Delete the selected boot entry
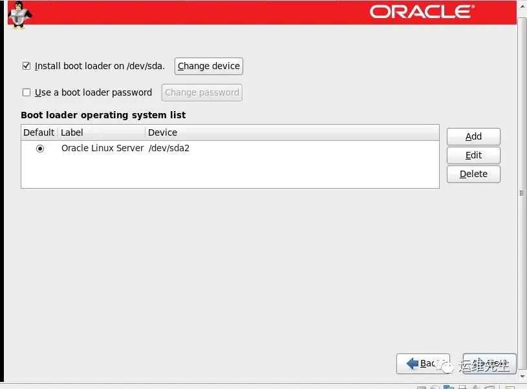 click(x=473, y=174)
